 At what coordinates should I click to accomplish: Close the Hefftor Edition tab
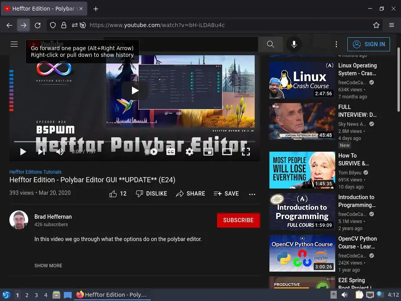81,9
